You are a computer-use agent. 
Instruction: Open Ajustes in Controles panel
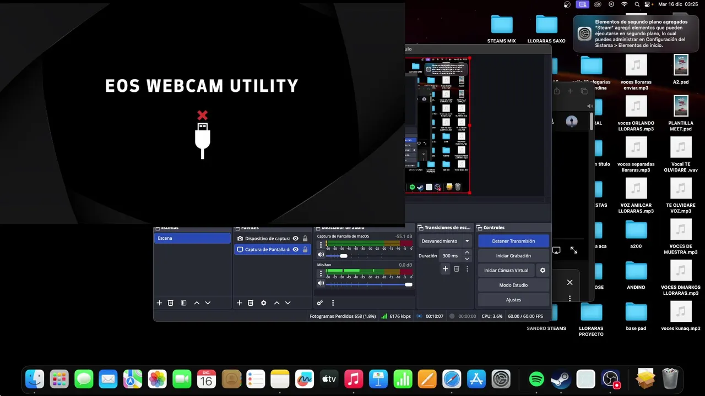point(513,300)
